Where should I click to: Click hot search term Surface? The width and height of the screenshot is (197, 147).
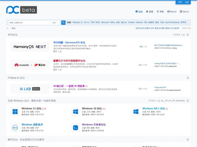pos(131,22)
